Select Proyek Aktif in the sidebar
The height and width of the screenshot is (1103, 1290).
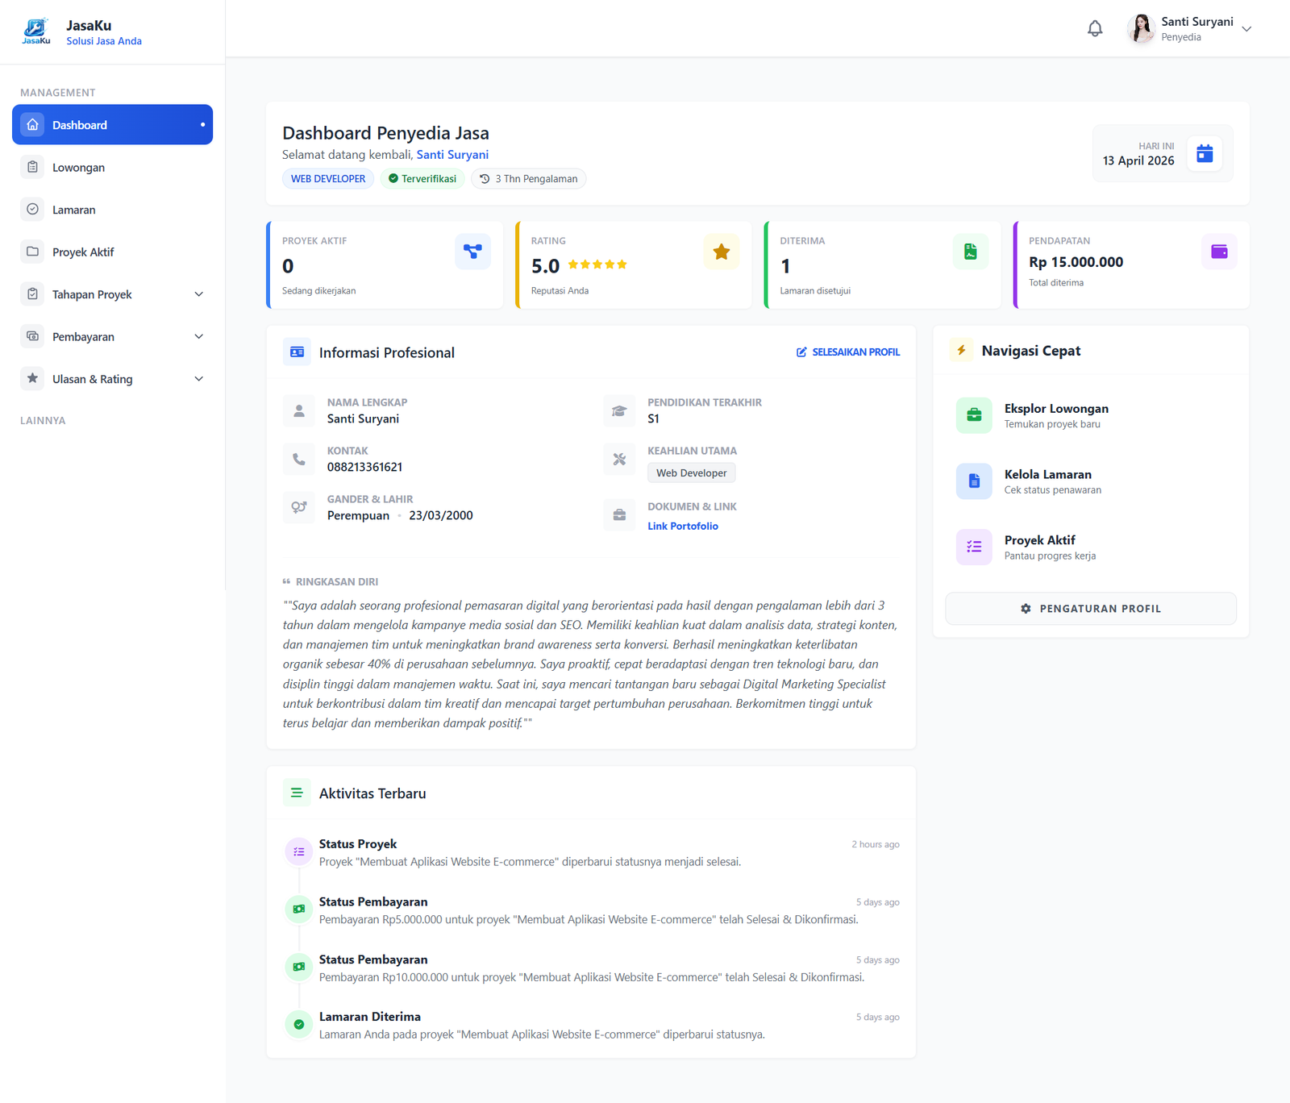pos(113,252)
